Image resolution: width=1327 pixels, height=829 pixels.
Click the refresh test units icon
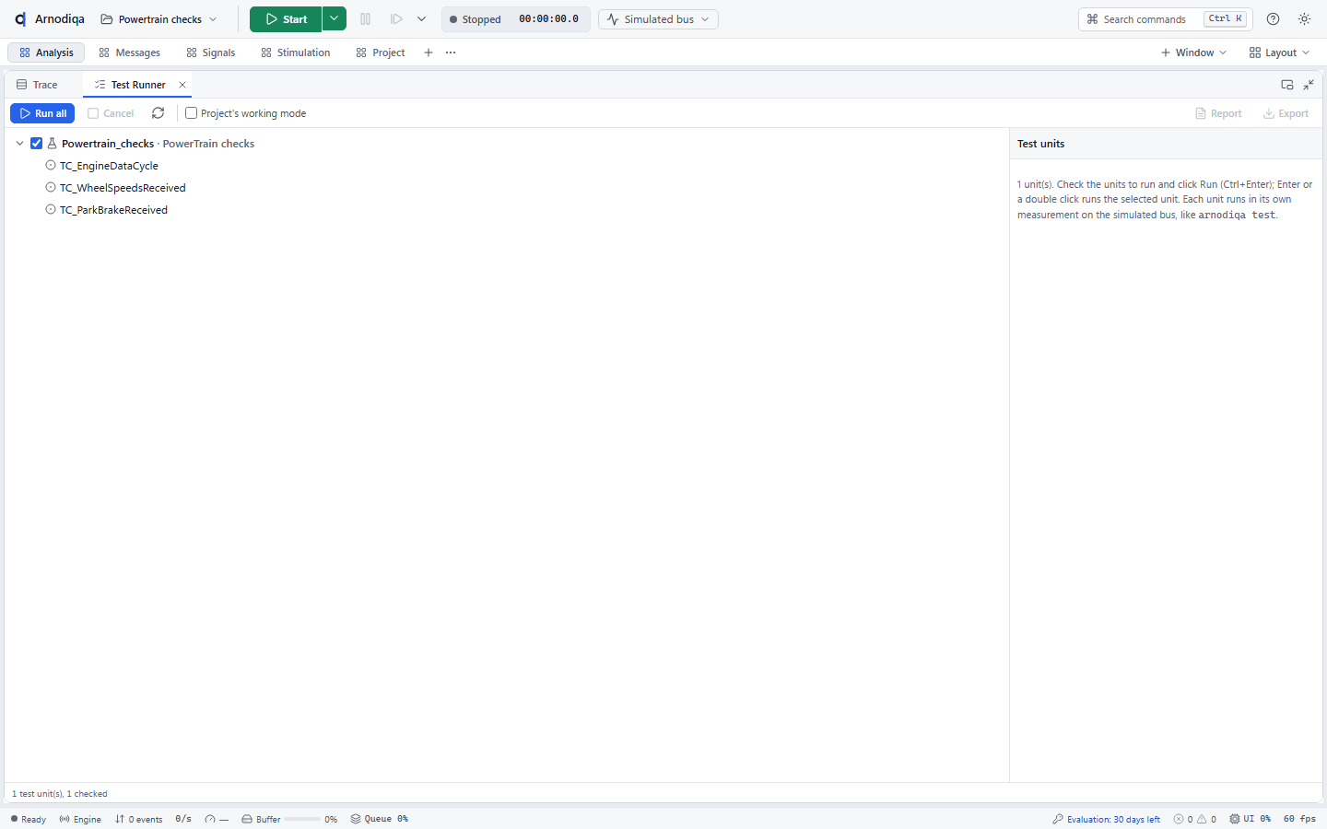159,113
